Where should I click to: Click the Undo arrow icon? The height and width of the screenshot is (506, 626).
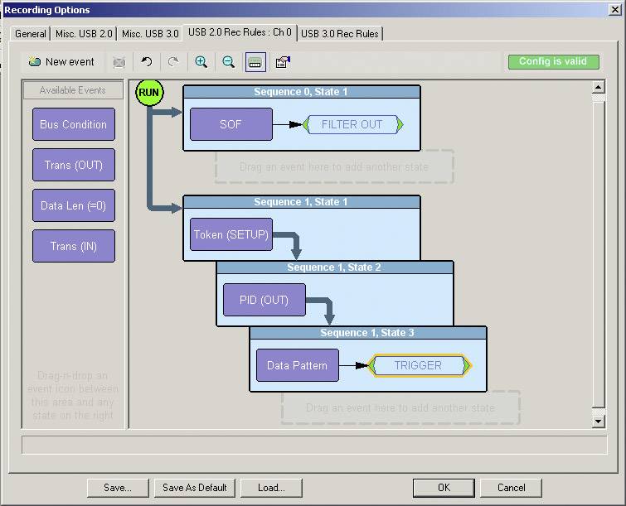click(147, 62)
